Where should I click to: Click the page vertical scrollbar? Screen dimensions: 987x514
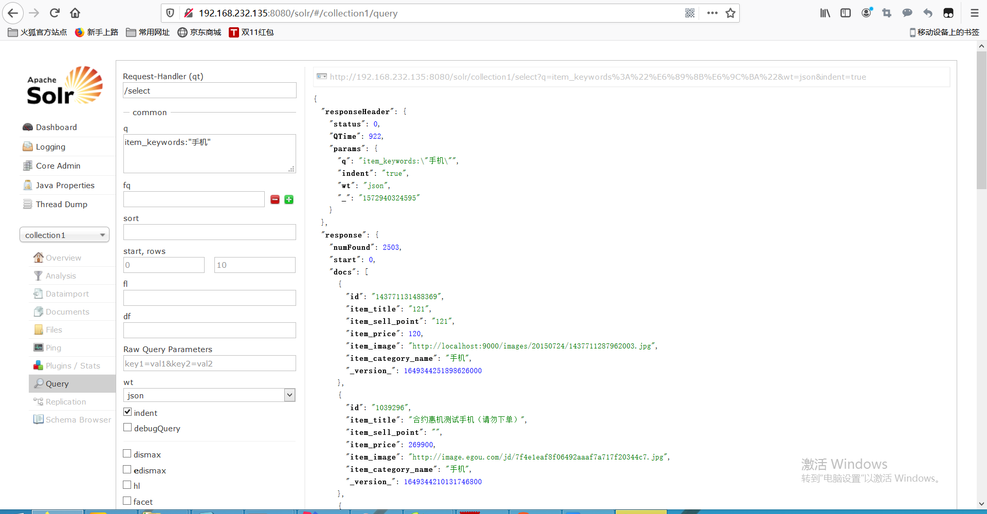(981, 120)
